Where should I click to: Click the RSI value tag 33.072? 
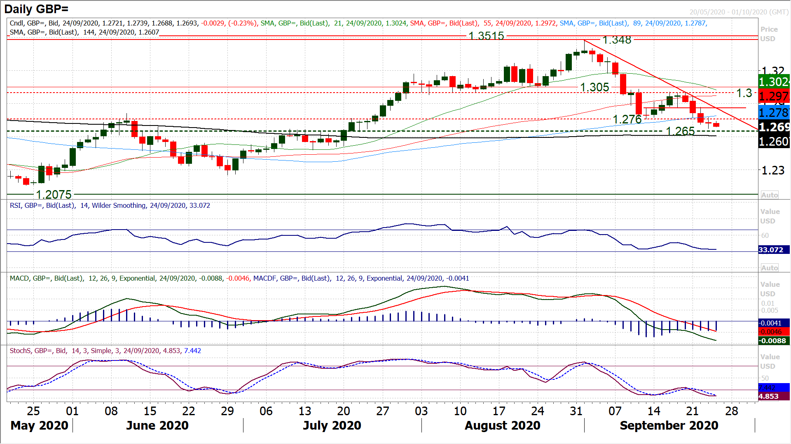[x=771, y=250]
